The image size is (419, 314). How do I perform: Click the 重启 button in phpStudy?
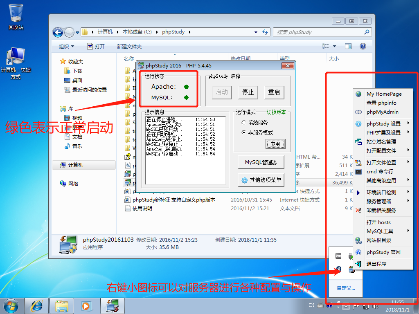point(274,92)
